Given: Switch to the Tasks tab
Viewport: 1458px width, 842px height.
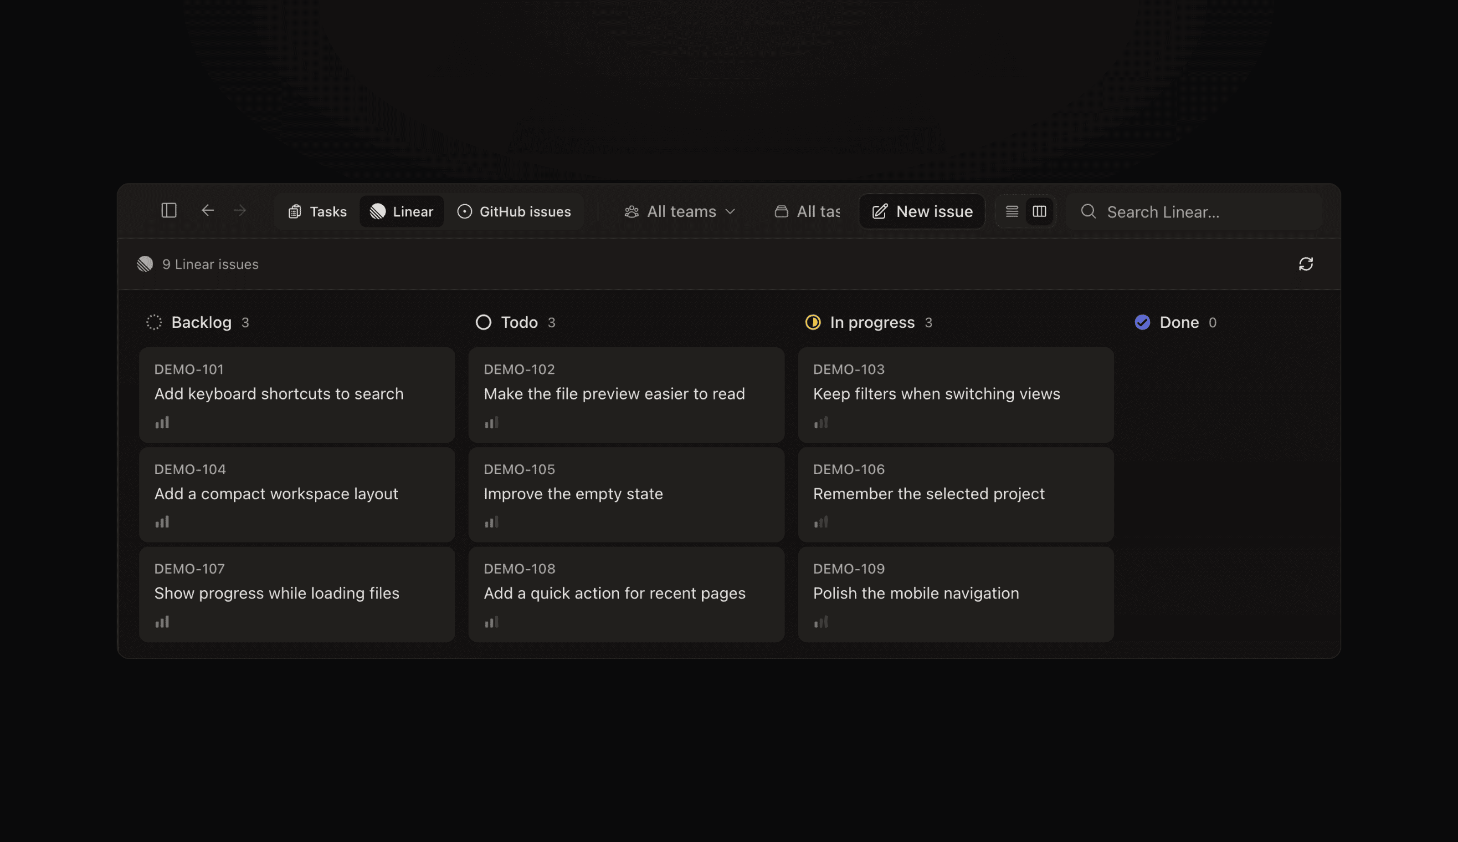Looking at the screenshot, I should pos(317,212).
